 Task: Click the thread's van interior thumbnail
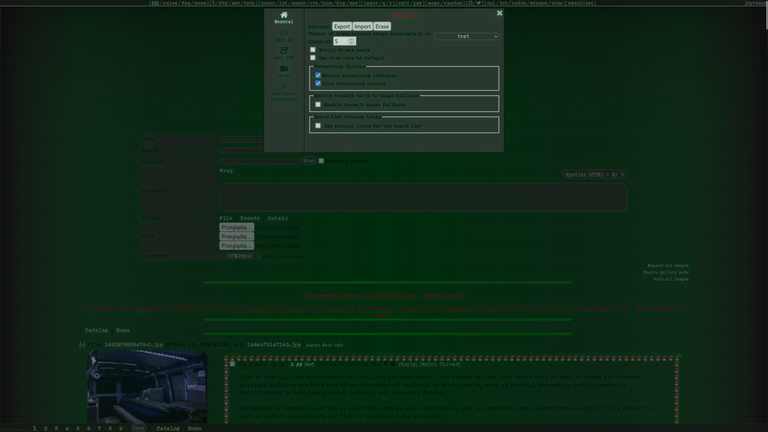point(147,388)
